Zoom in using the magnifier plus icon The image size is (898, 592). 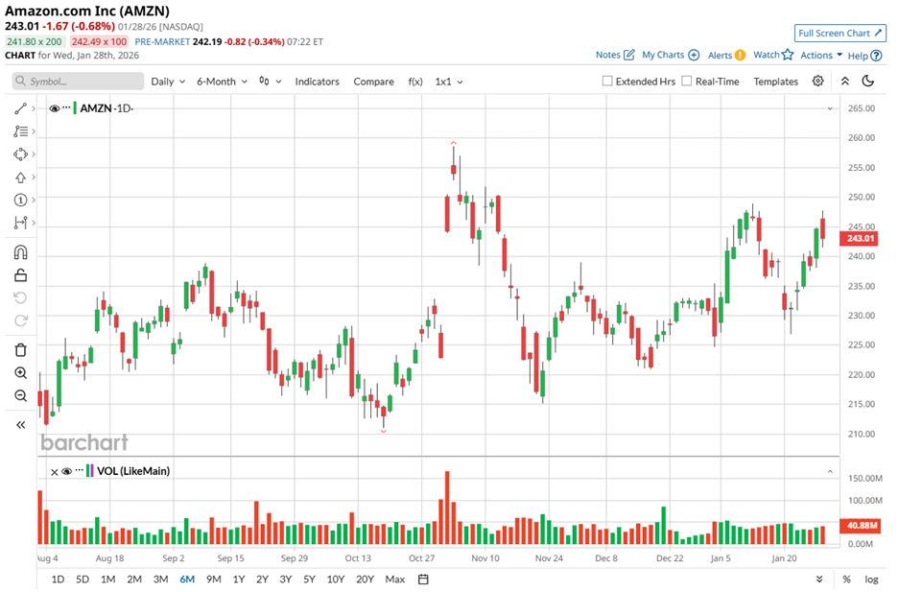20,373
